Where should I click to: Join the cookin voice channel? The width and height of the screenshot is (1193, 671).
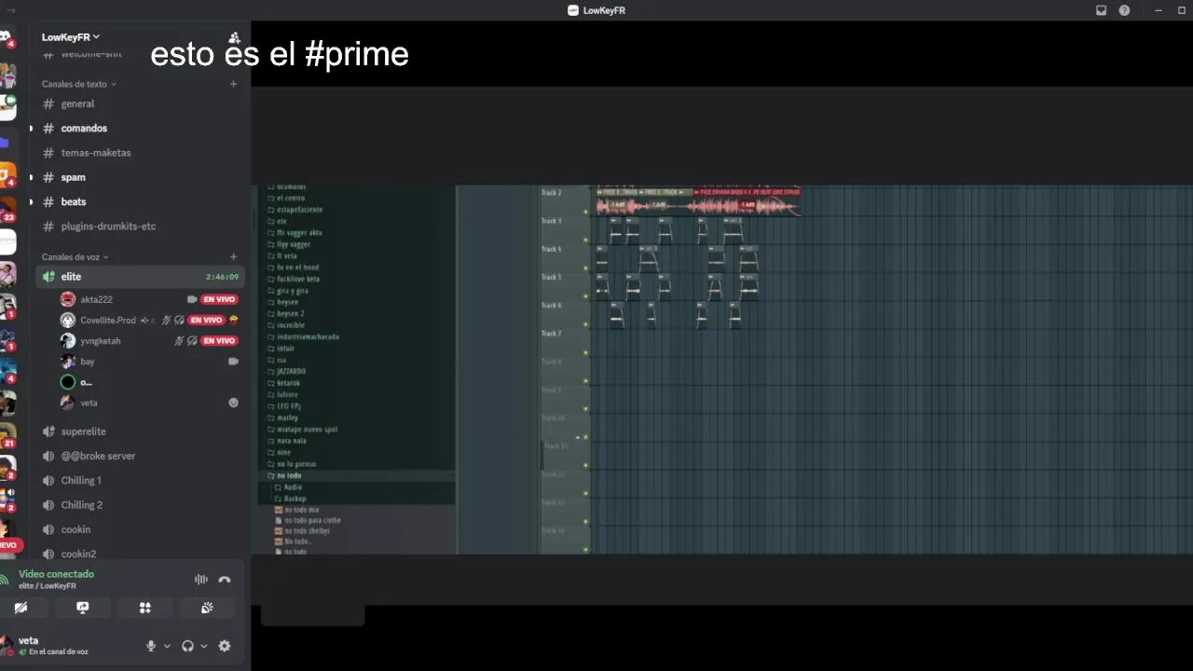click(140, 529)
